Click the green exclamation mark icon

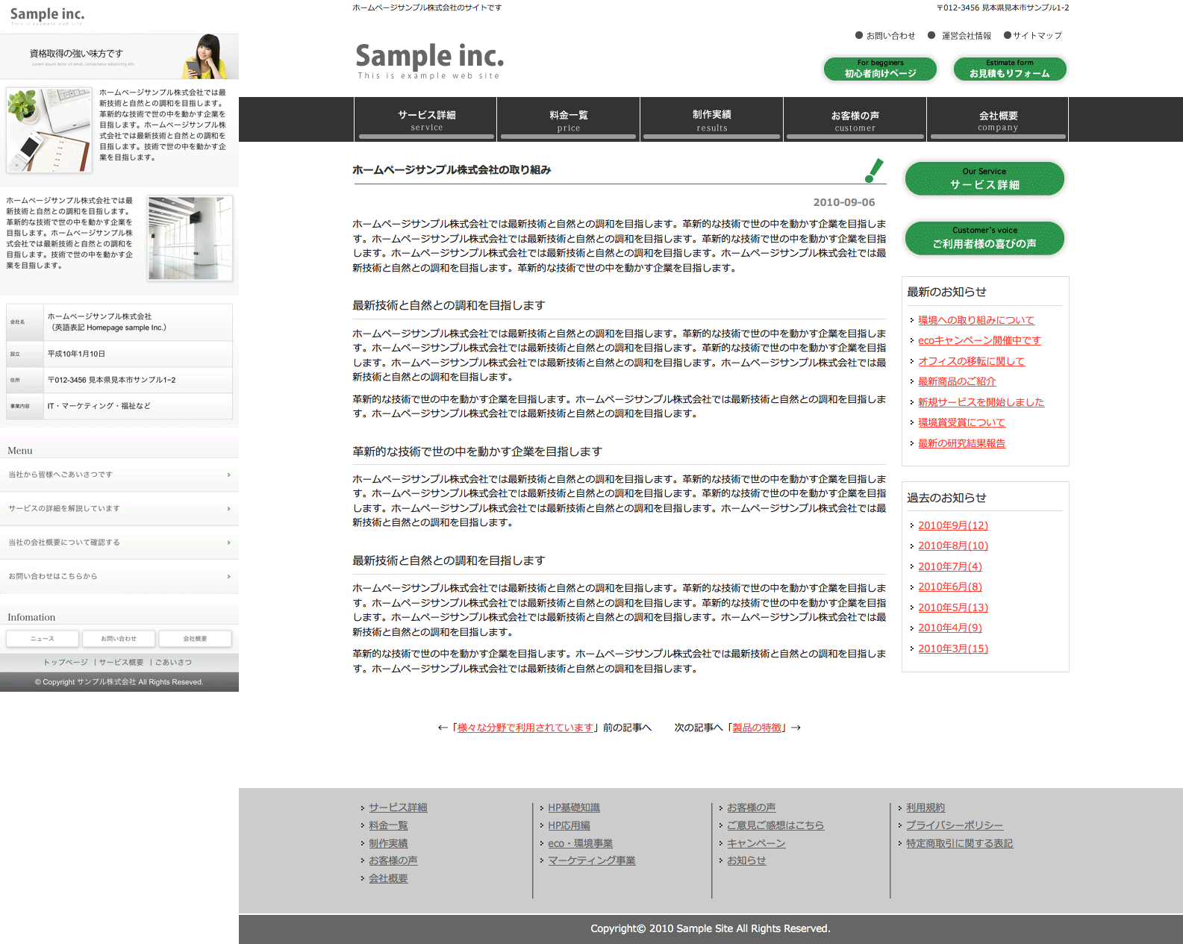873,170
